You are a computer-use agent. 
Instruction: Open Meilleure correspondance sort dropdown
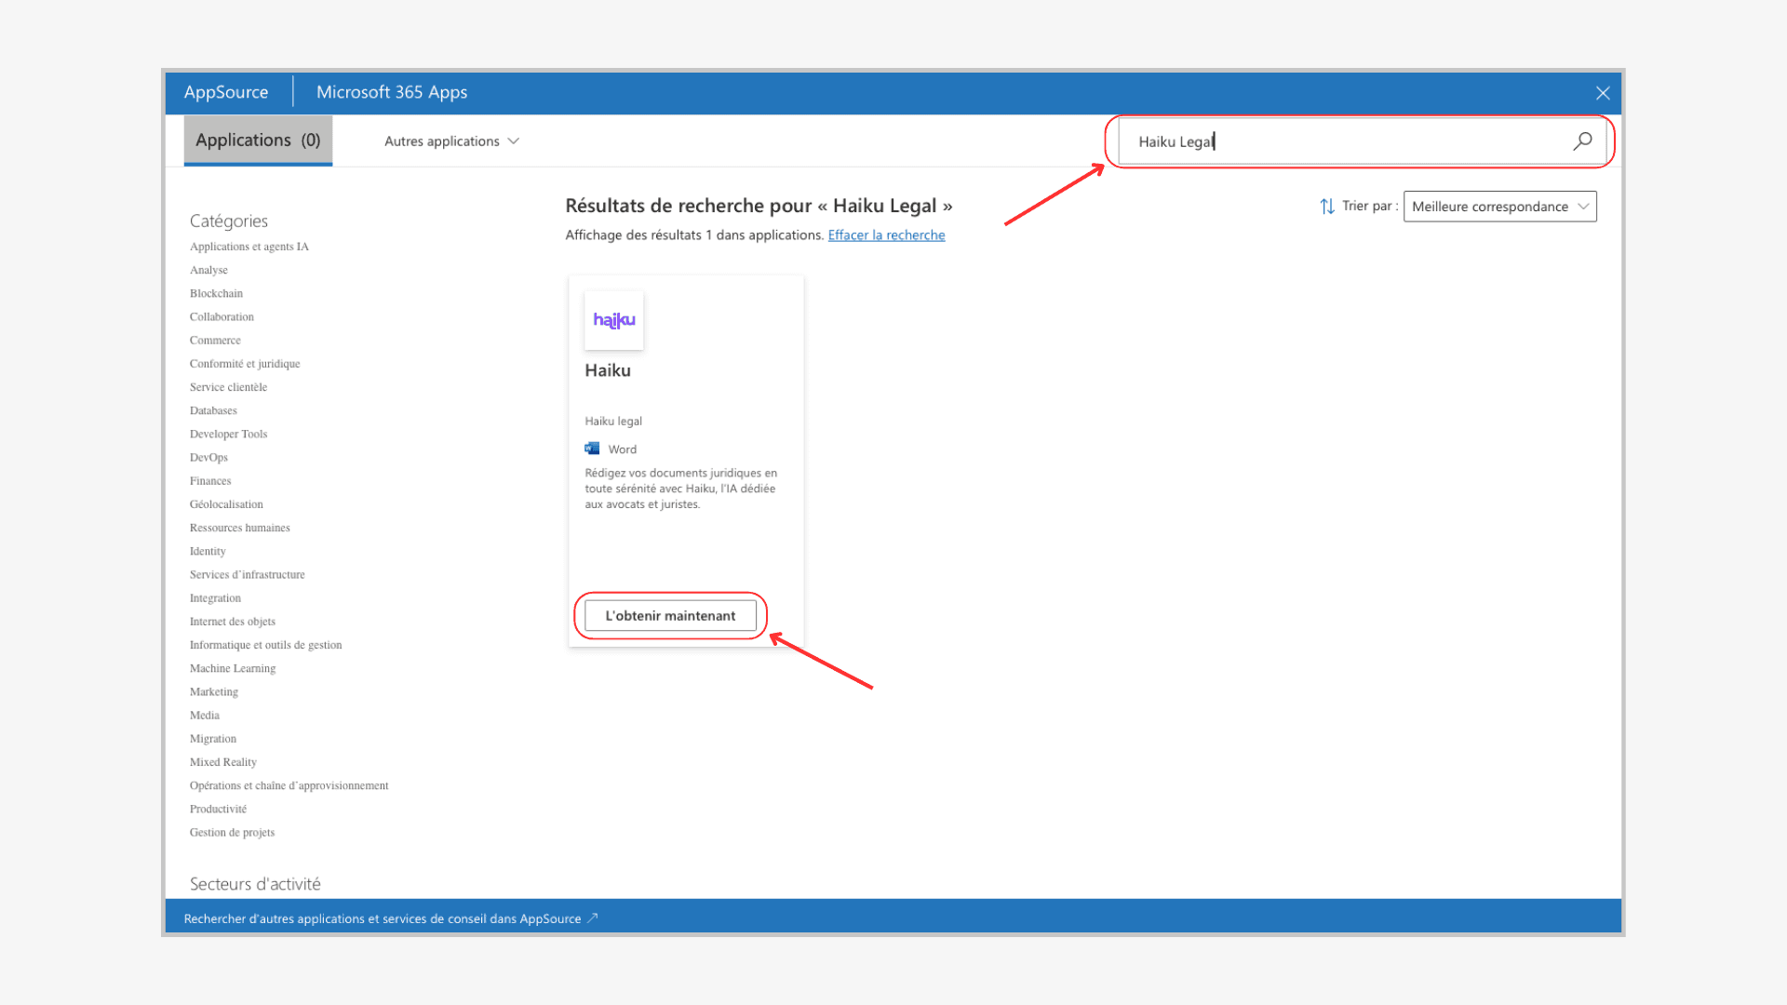(x=1499, y=207)
